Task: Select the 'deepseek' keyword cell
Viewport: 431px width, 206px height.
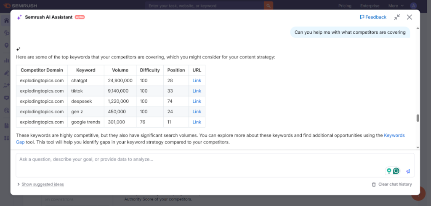Action: pos(86,101)
